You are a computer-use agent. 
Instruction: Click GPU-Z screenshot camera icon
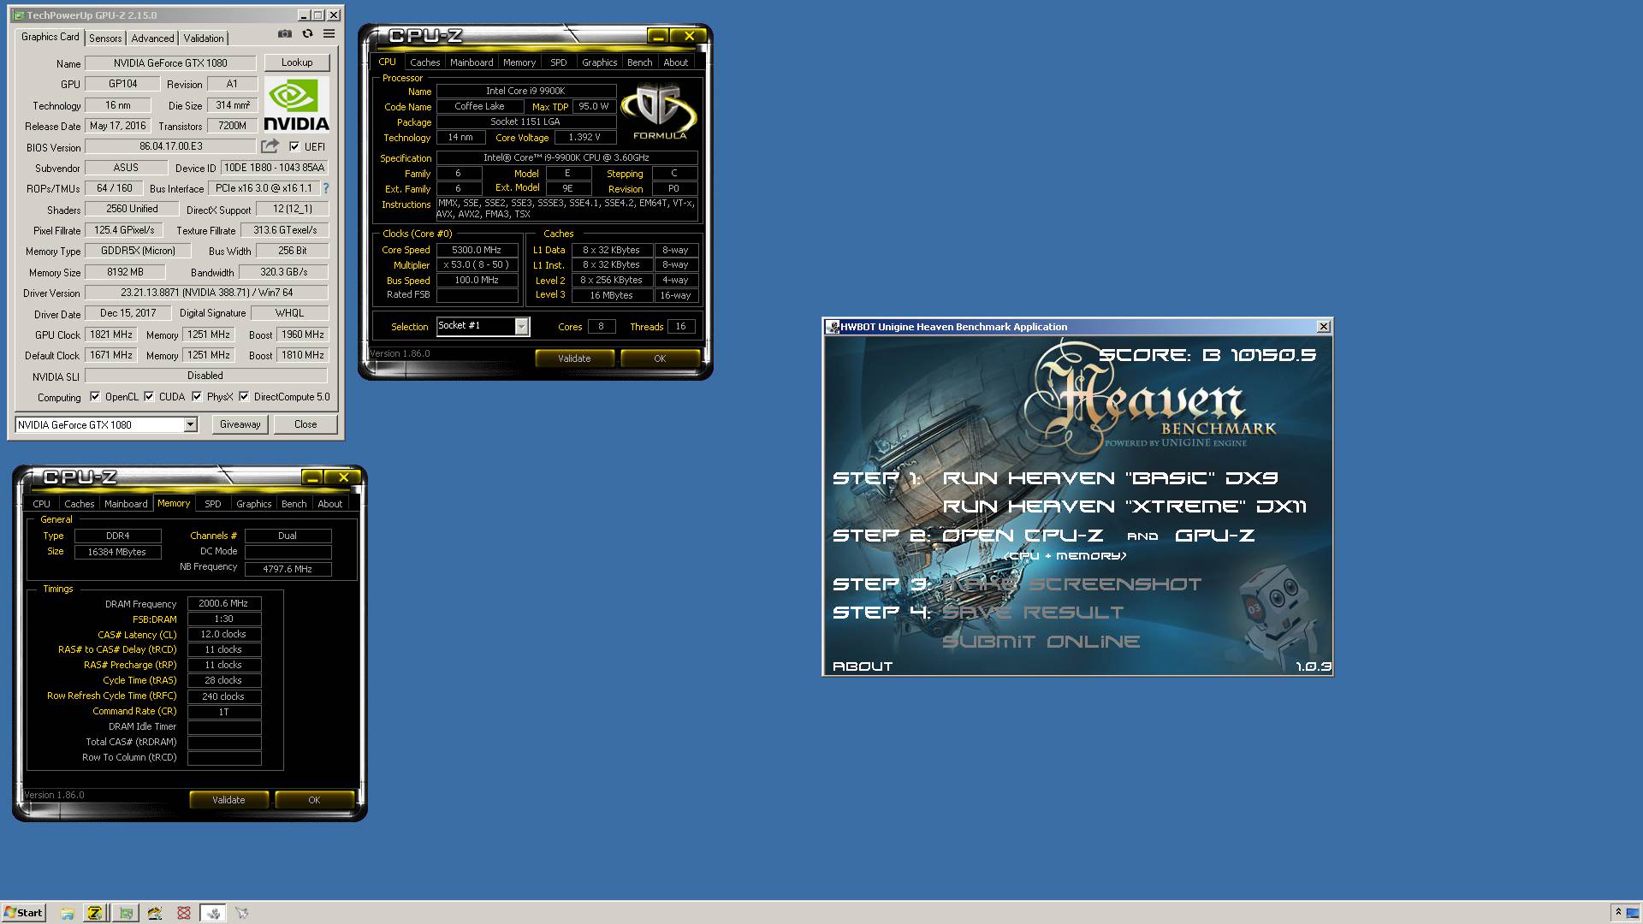point(284,34)
